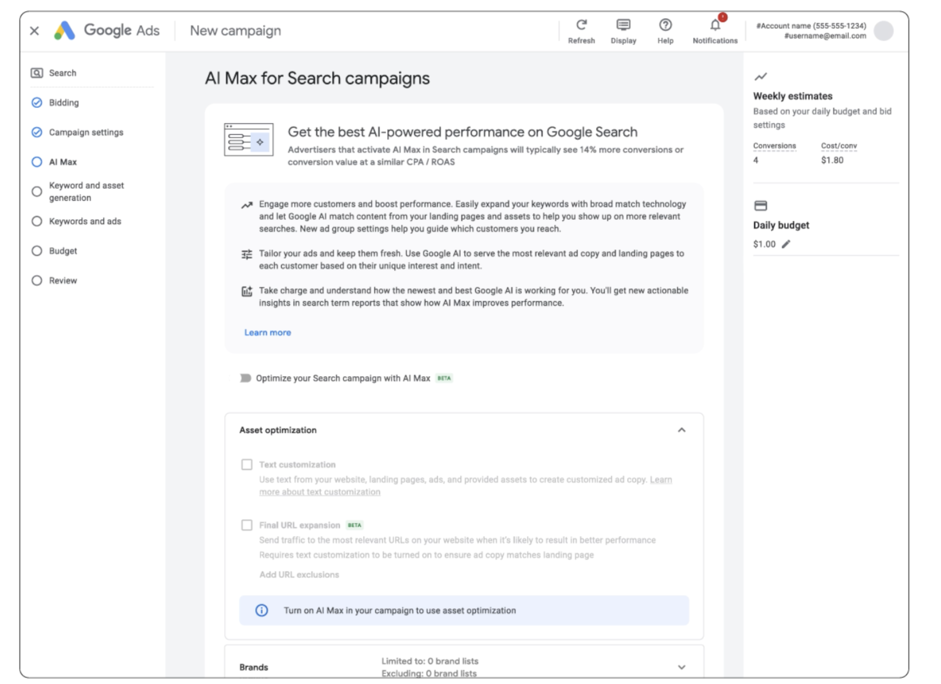
Task: Click the 'Limited to: 0 brand lists' text
Action: (x=430, y=661)
